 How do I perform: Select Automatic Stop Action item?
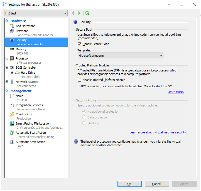click(x=30, y=142)
